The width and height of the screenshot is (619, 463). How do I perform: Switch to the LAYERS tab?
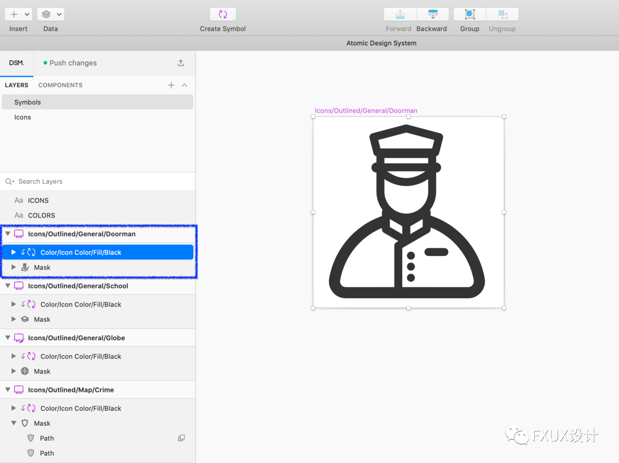[17, 85]
